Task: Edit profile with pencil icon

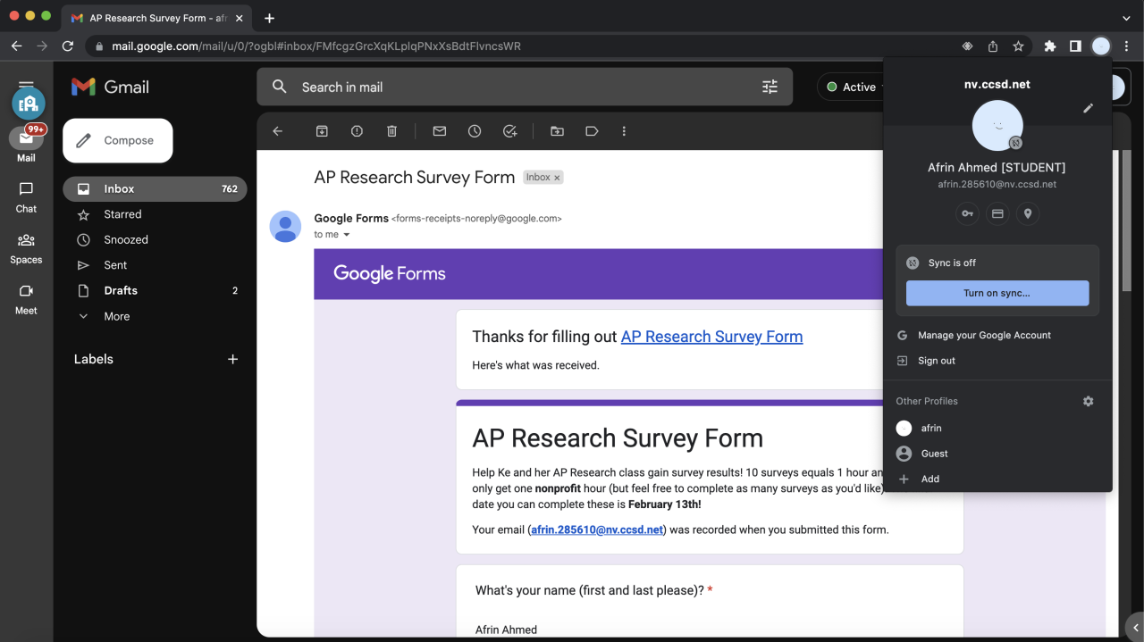Action: coord(1088,108)
